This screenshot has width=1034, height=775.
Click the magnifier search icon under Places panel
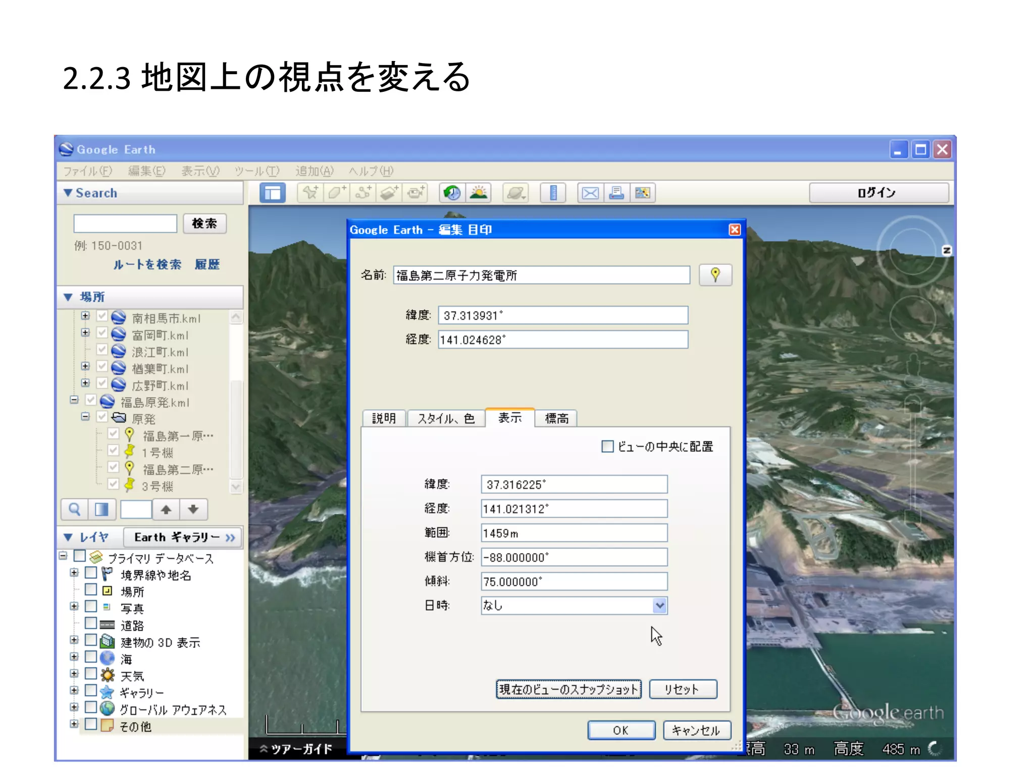click(75, 510)
